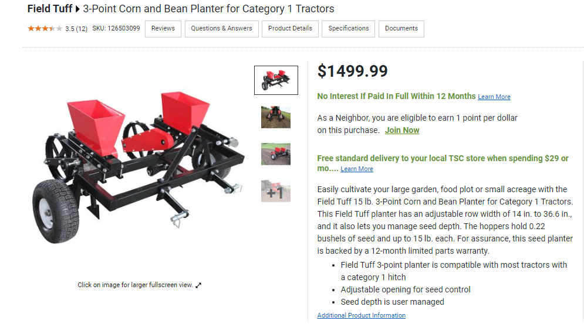The width and height of the screenshot is (584, 334).
Task: Open the Documents tab
Action: coord(401,29)
